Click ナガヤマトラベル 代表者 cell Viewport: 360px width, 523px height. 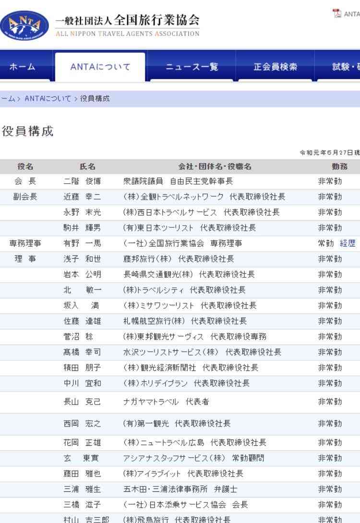pos(166,402)
